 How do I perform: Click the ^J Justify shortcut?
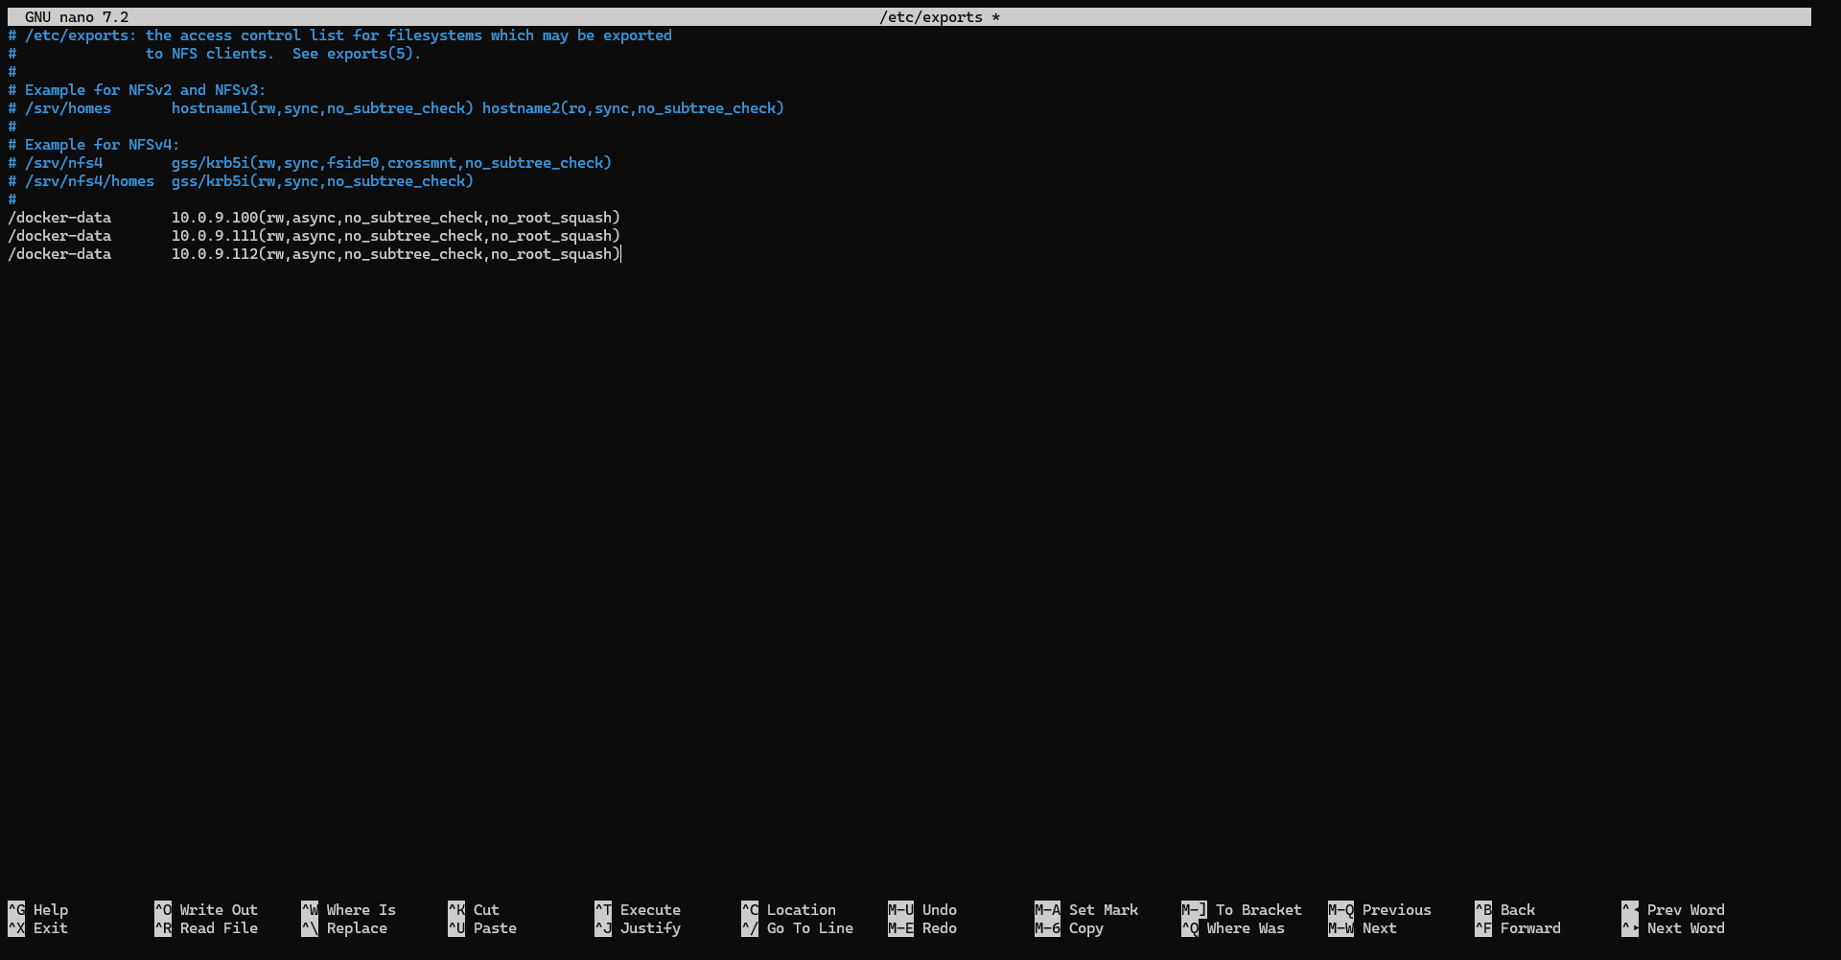(x=638, y=928)
